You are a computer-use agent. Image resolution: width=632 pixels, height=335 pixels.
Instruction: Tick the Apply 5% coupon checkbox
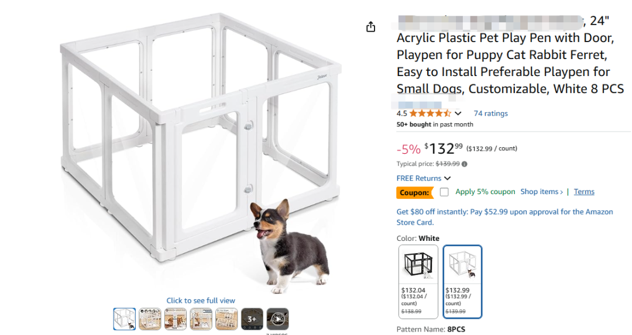(x=444, y=192)
